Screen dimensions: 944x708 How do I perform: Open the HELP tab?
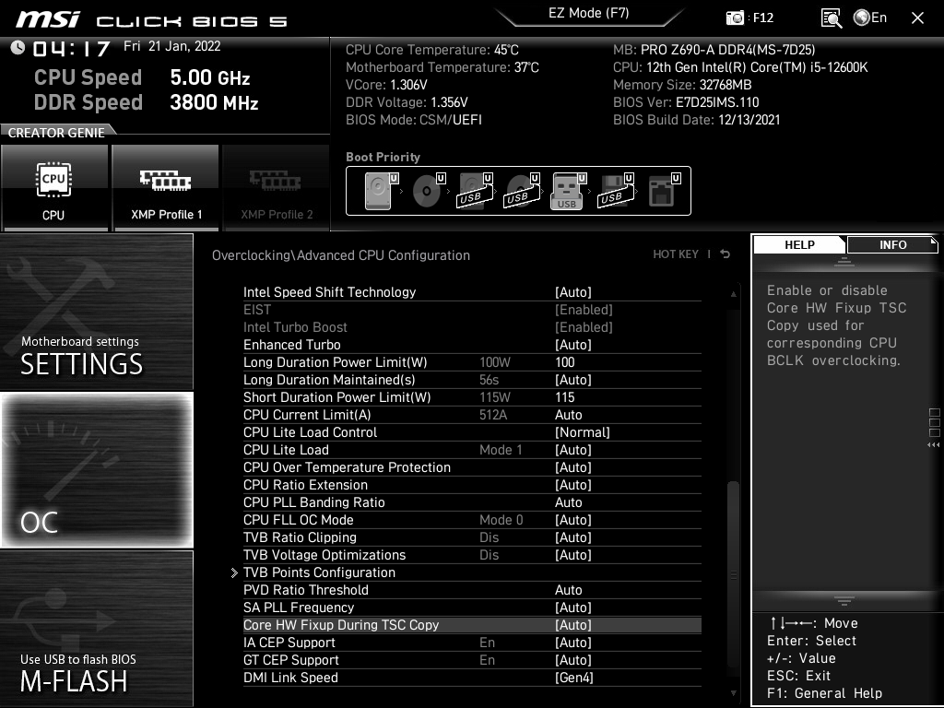point(799,244)
